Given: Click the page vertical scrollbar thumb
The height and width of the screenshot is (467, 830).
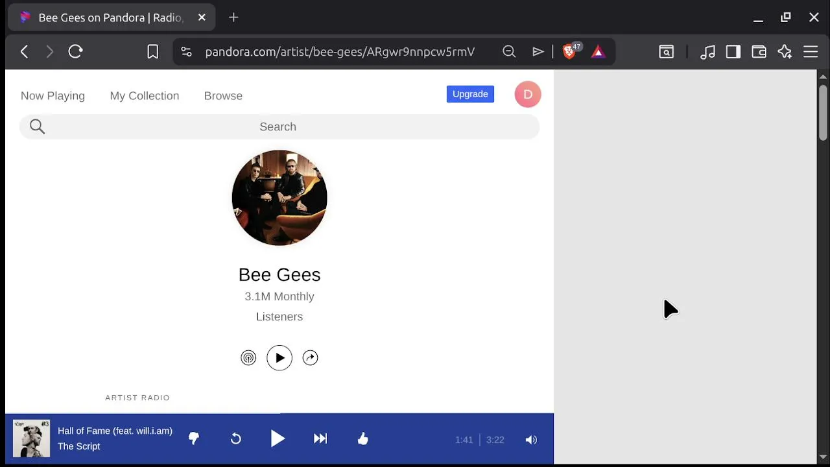Looking at the screenshot, I should point(823,112).
